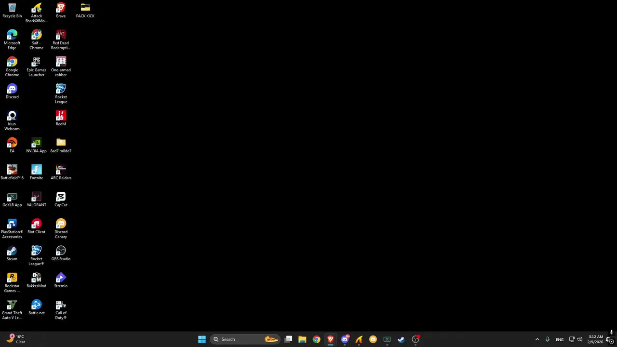Select the GoXLR App desktop icon

pyautogui.click(x=12, y=199)
